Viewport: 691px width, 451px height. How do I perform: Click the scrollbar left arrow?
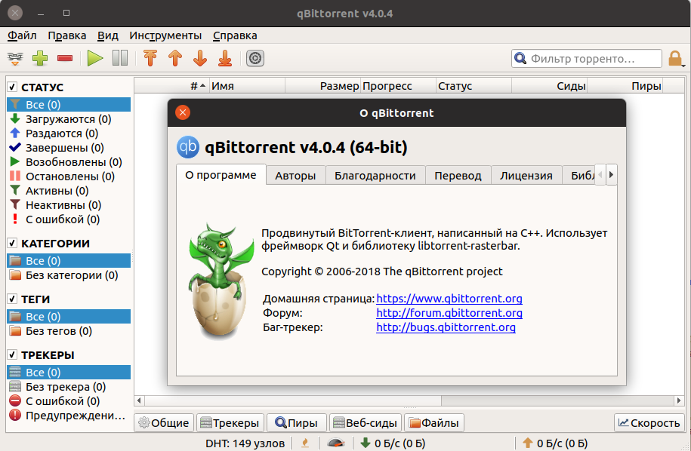point(139,400)
